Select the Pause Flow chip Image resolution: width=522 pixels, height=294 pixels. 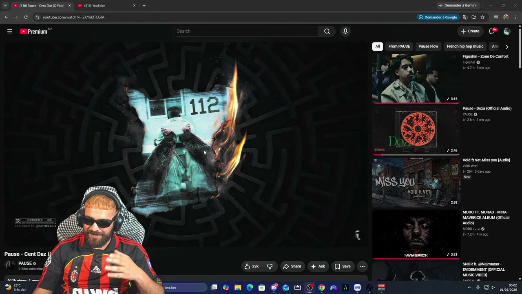(428, 47)
